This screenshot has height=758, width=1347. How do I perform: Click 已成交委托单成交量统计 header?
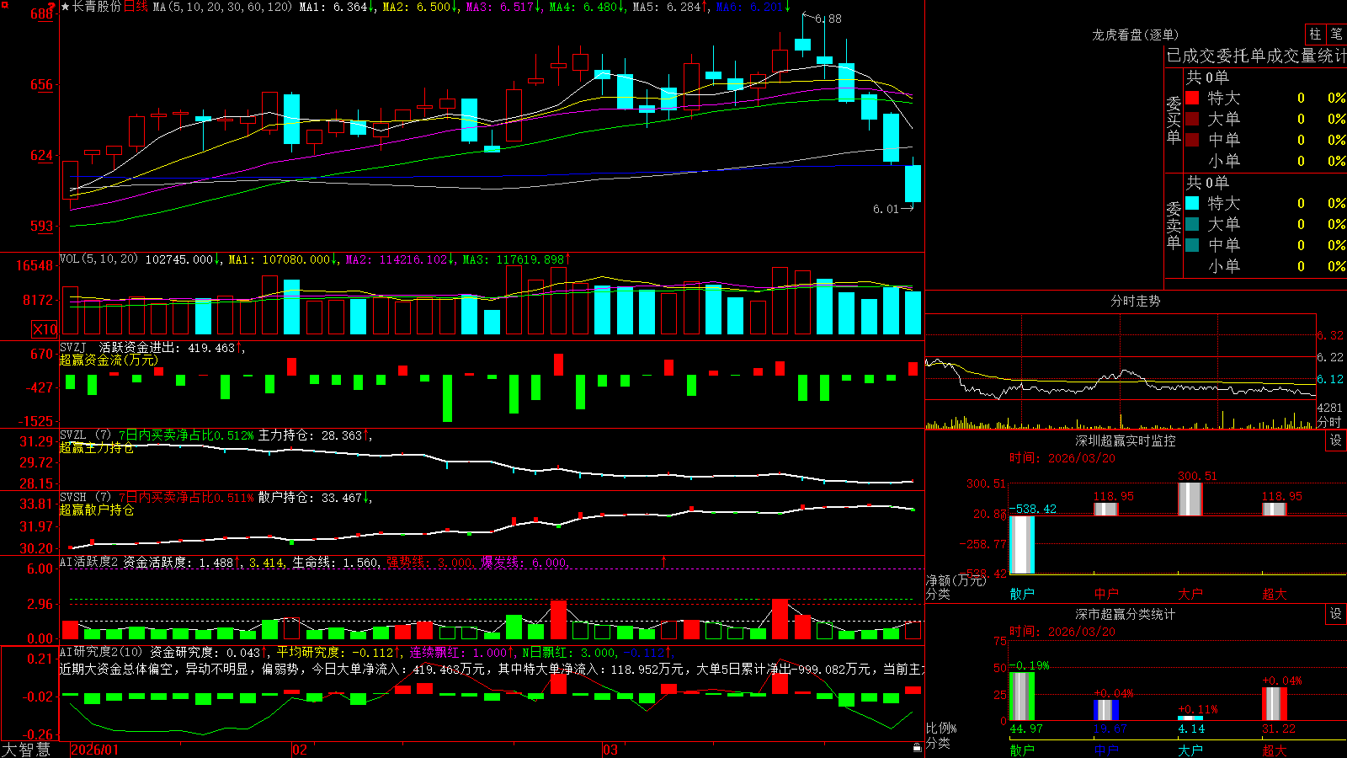(x=1256, y=56)
